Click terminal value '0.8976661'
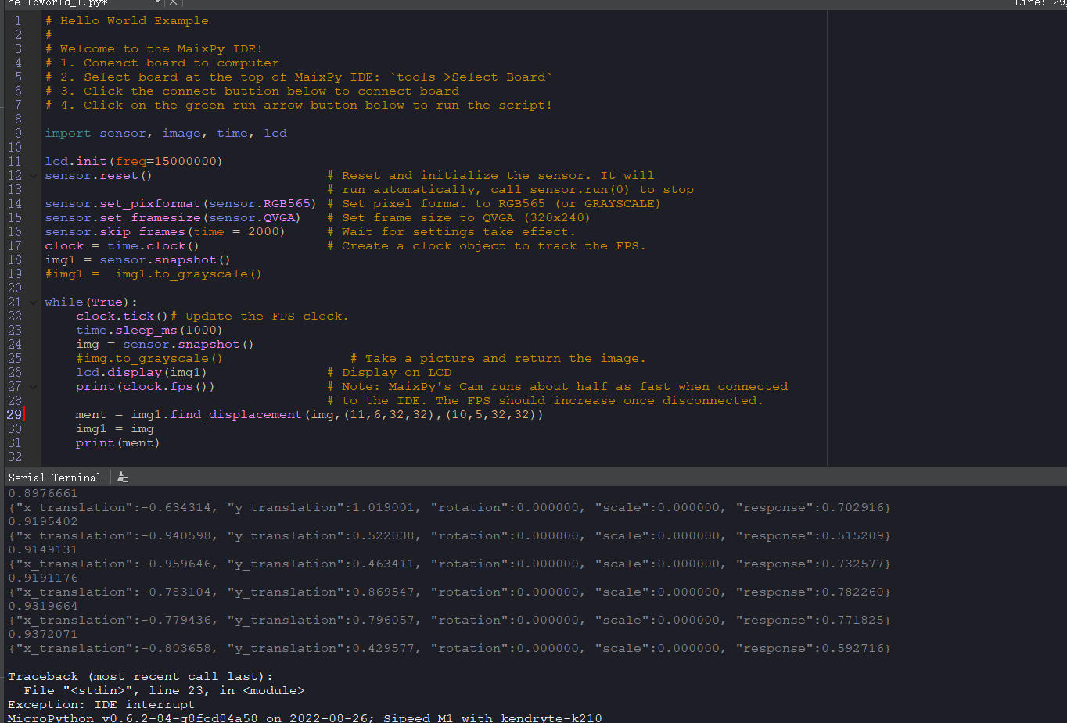Image resolution: width=1067 pixels, height=723 pixels. coord(43,493)
